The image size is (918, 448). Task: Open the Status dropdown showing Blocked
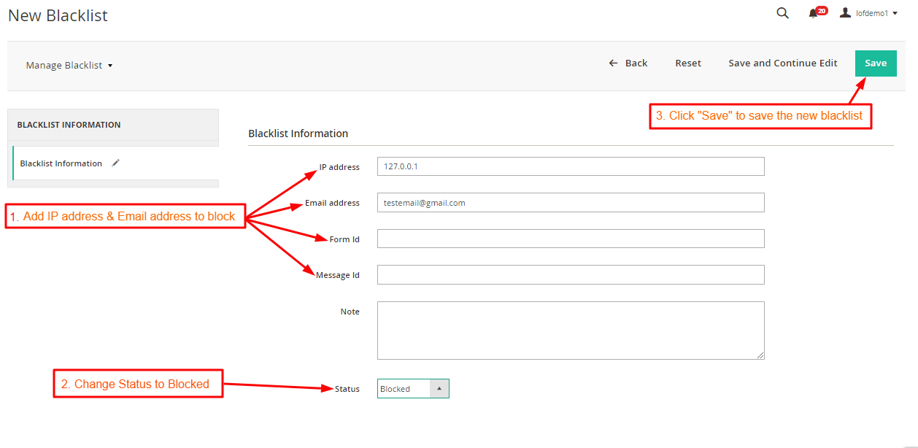pyautogui.click(x=439, y=388)
